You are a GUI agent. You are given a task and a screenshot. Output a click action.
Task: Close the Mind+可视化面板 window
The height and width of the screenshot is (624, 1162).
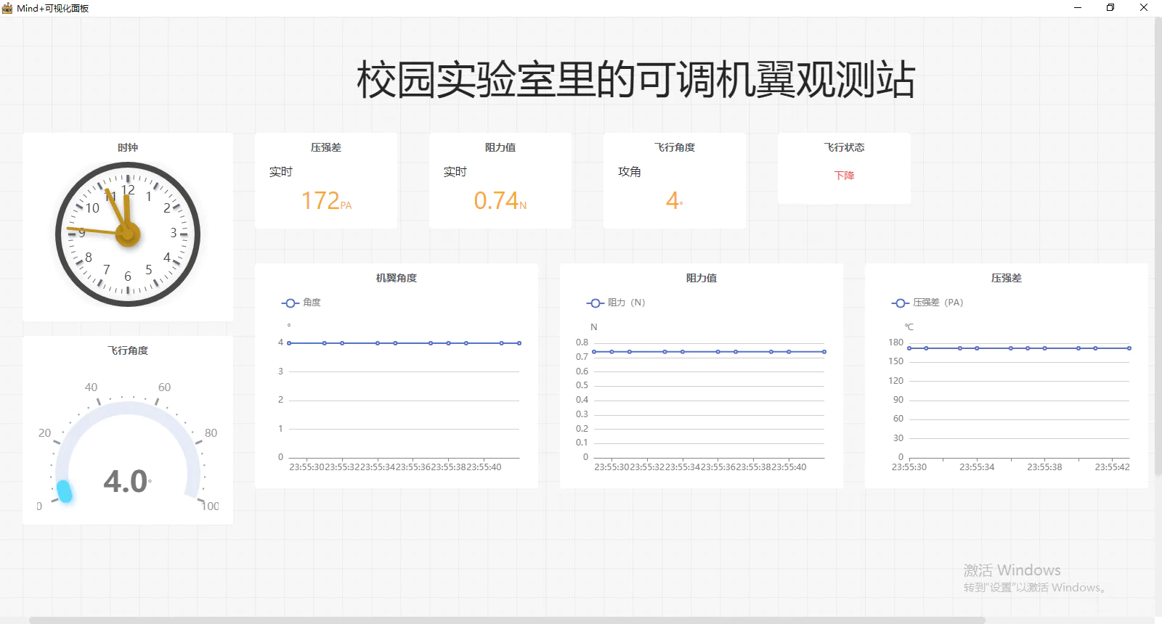coord(1144,8)
